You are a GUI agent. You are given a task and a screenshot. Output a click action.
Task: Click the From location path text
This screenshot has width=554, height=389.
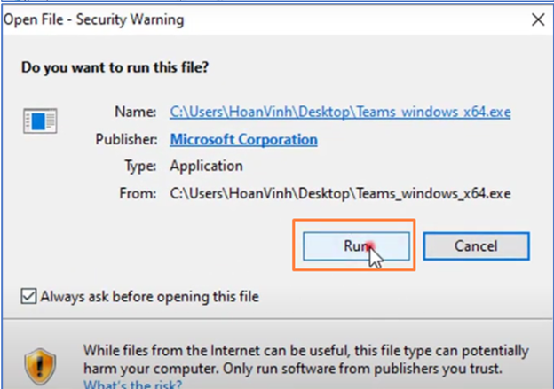click(x=340, y=192)
